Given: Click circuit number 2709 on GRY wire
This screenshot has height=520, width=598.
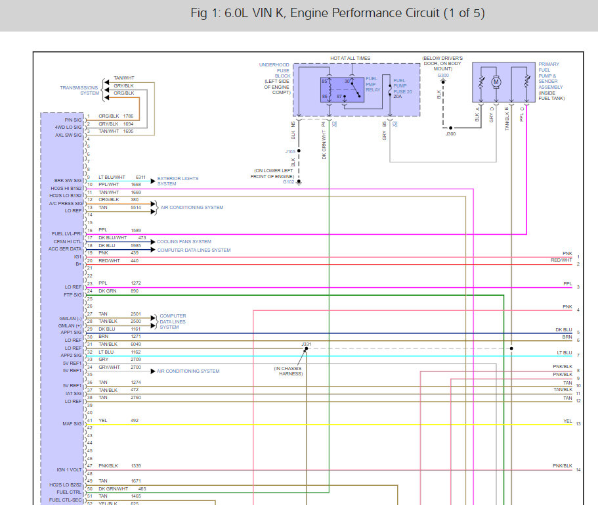Looking at the screenshot, I should pyautogui.click(x=136, y=359).
